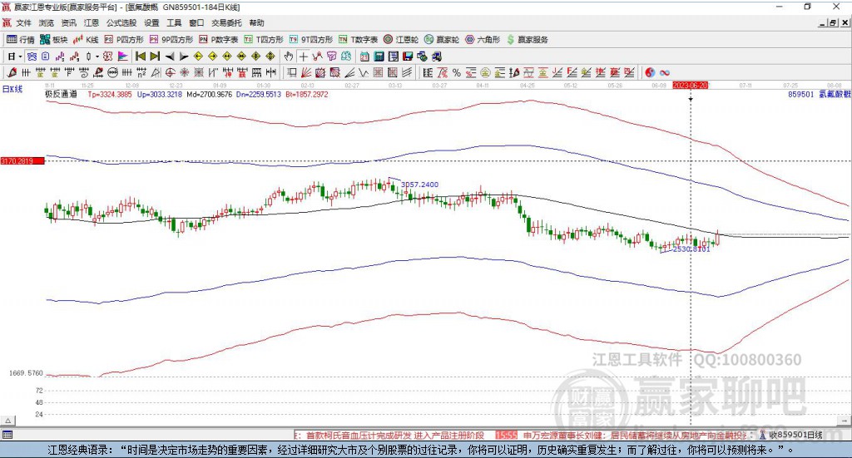Step chart left with black ◀ arrow
Viewport: 852px width, 458px height.
tap(170, 57)
